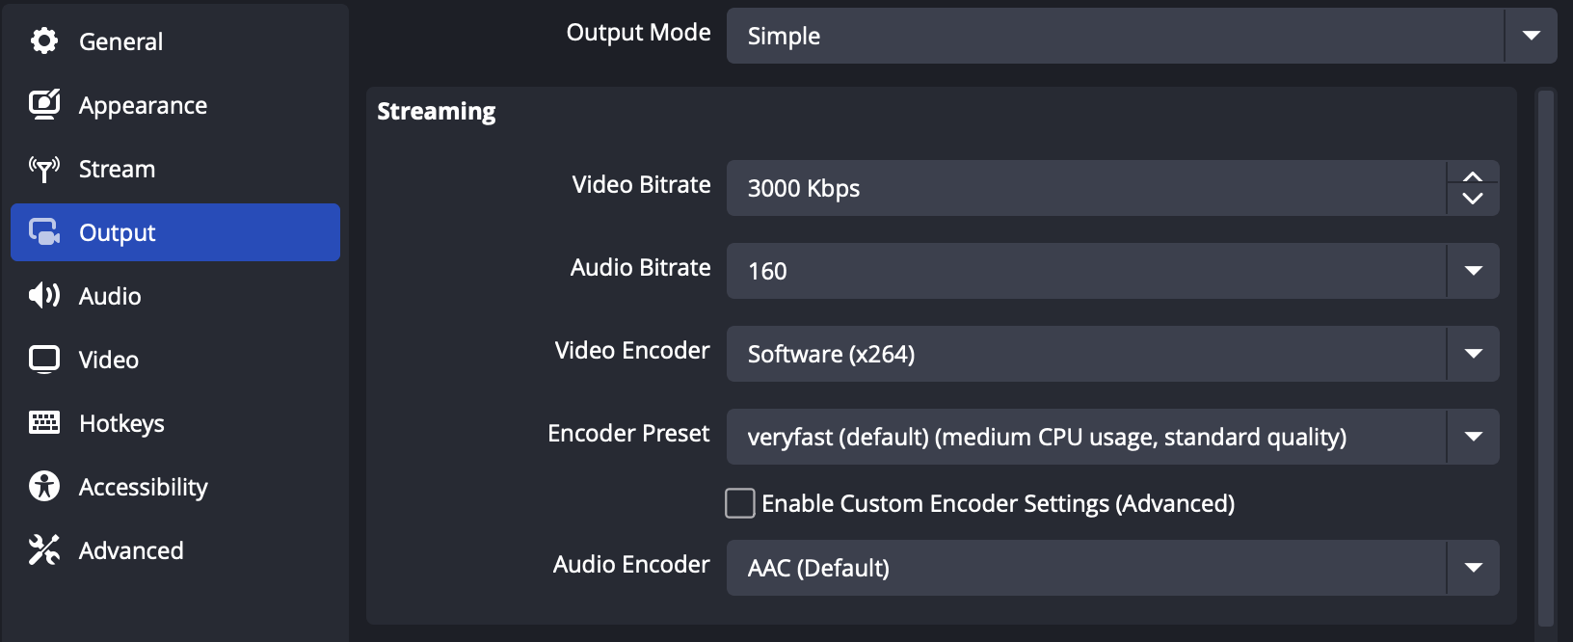1573x642 pixels.
Task: Click the Video monitor icon
Action: pos(44,360)
